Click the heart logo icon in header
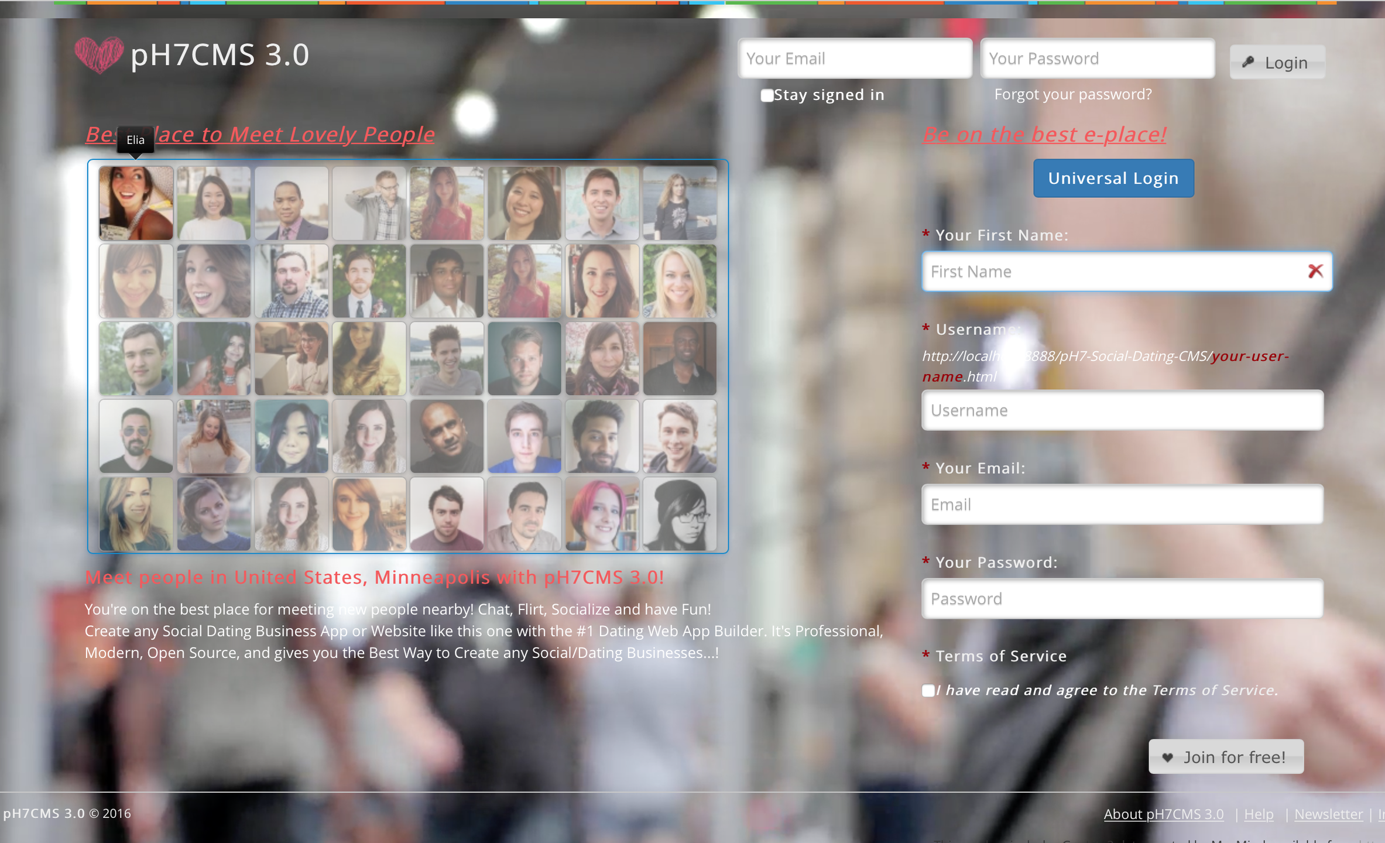This screenshot has width=1385, height=843. pyautogui.click(x=99, y=56)
